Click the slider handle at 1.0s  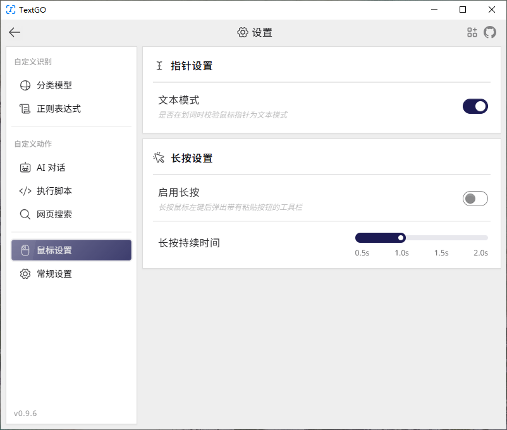pyautogui.click(x=401, y=238)
